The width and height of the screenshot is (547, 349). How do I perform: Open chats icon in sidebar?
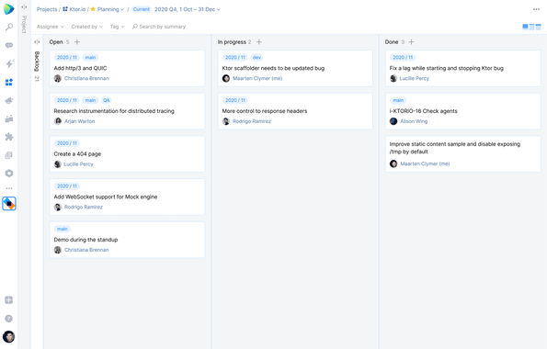coord(9,45)
